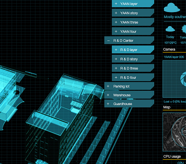Select the YAAN three entry
Image resolution: width=186 pixels, height=164 pixels.
tap(133, 22)
